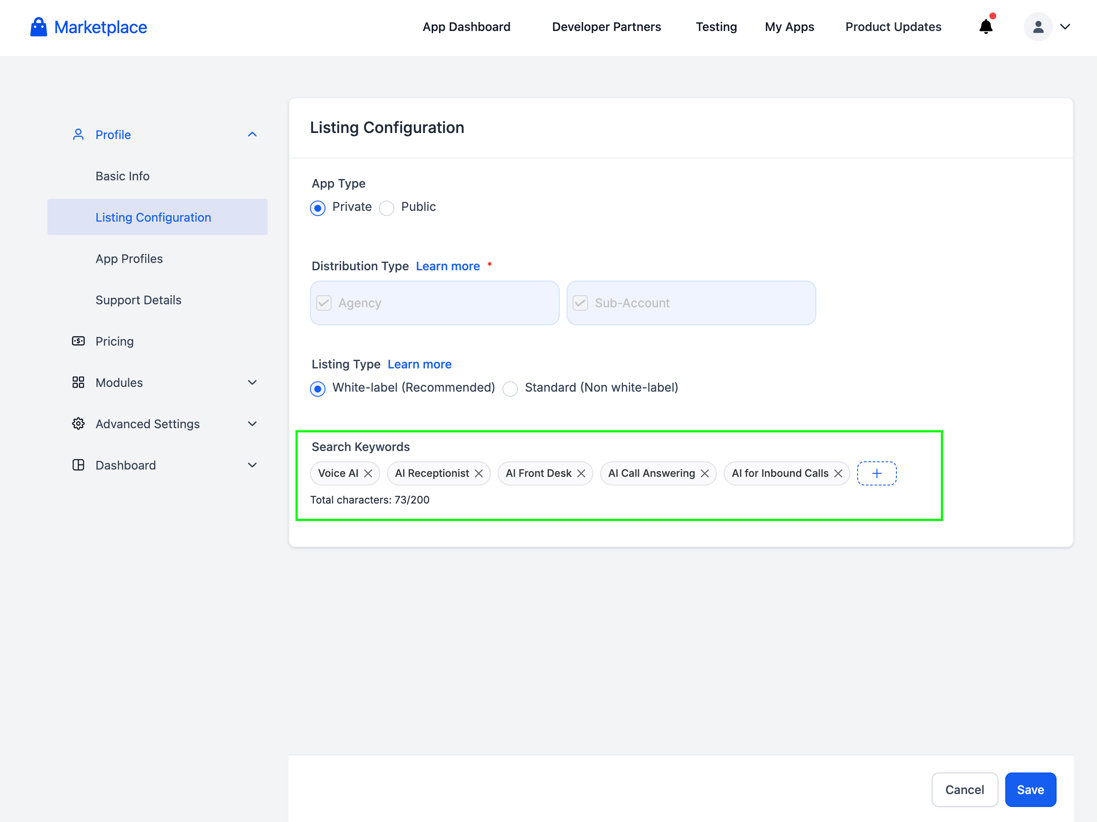Choose Standard (Non white-label) listing type

(x=510, y=389)
